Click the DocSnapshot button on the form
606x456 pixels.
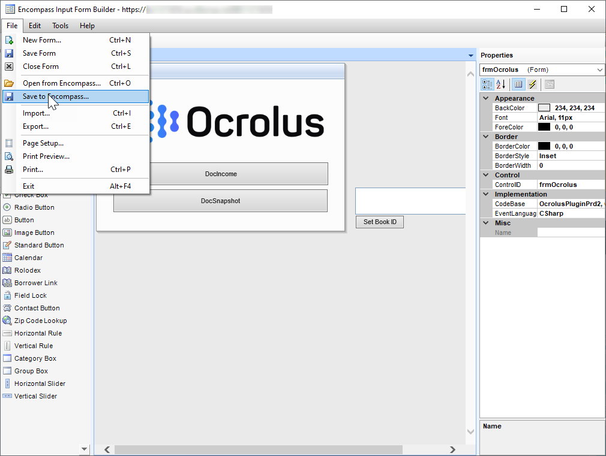point(220,201)
